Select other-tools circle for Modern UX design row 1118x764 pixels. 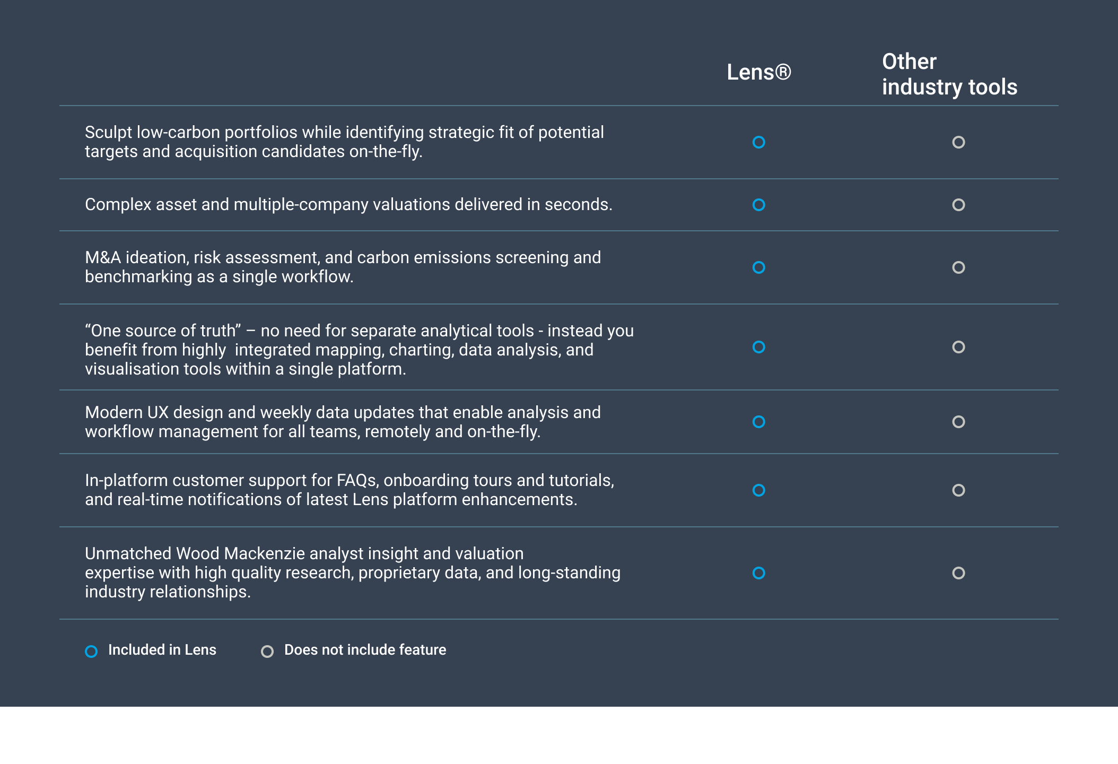pos(958,422)
